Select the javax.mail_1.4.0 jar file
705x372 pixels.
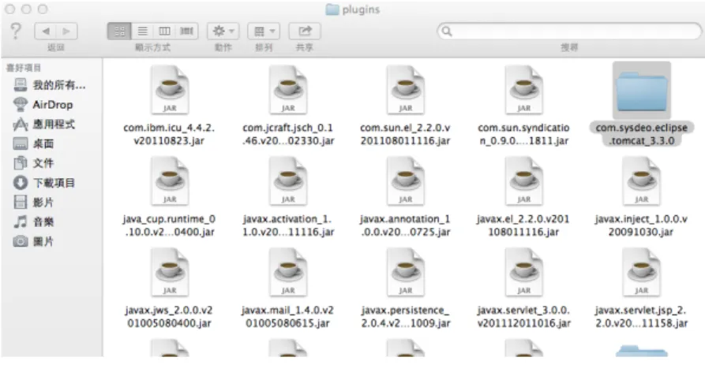(287, 288)
